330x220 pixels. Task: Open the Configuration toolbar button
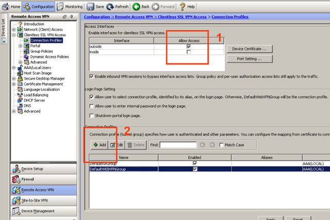pyautogui.click(x=39, y=7)
